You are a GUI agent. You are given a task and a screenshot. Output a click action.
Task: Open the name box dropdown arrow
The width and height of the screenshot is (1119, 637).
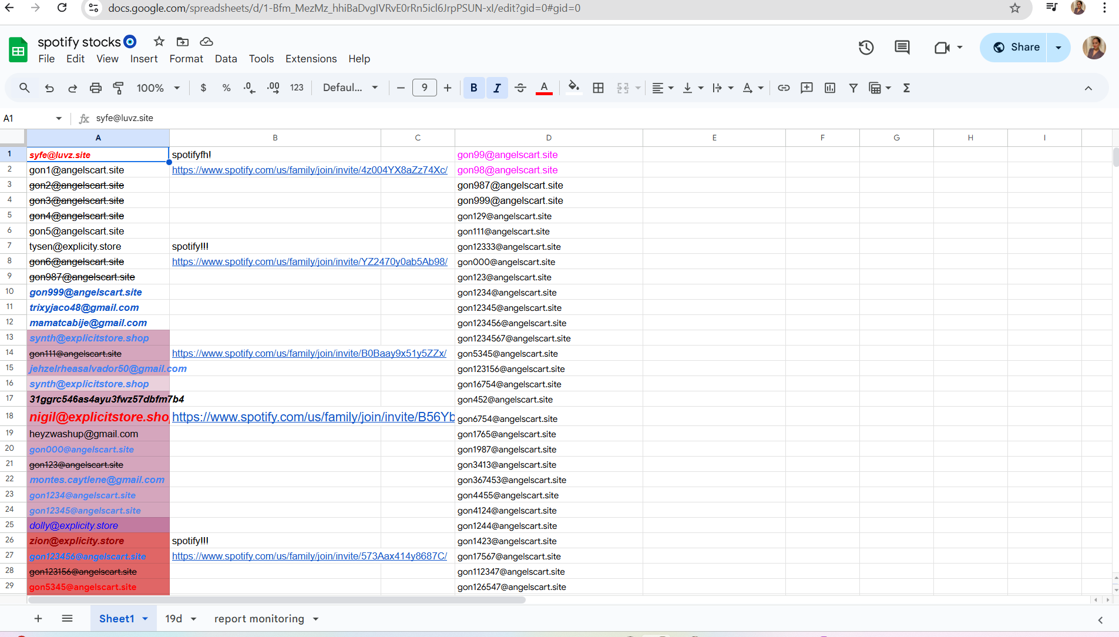[59, 119]
